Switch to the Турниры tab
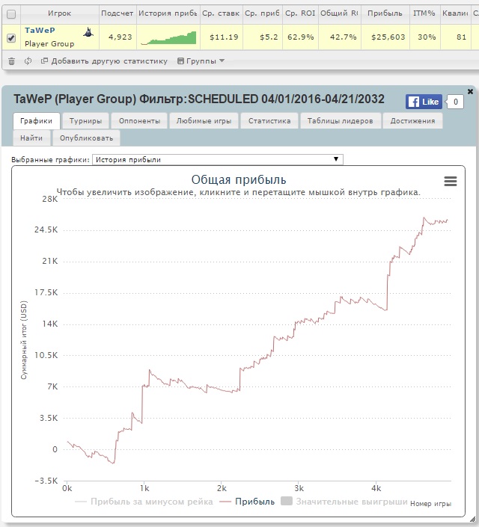The height and width of the screenshot is (527, 479). coord(85,121)
